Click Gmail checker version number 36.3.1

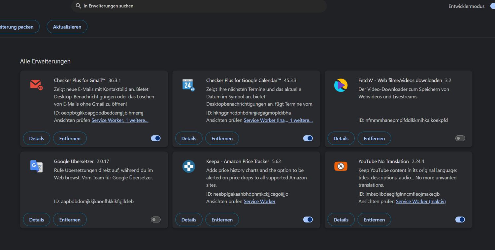pos(115,80)
